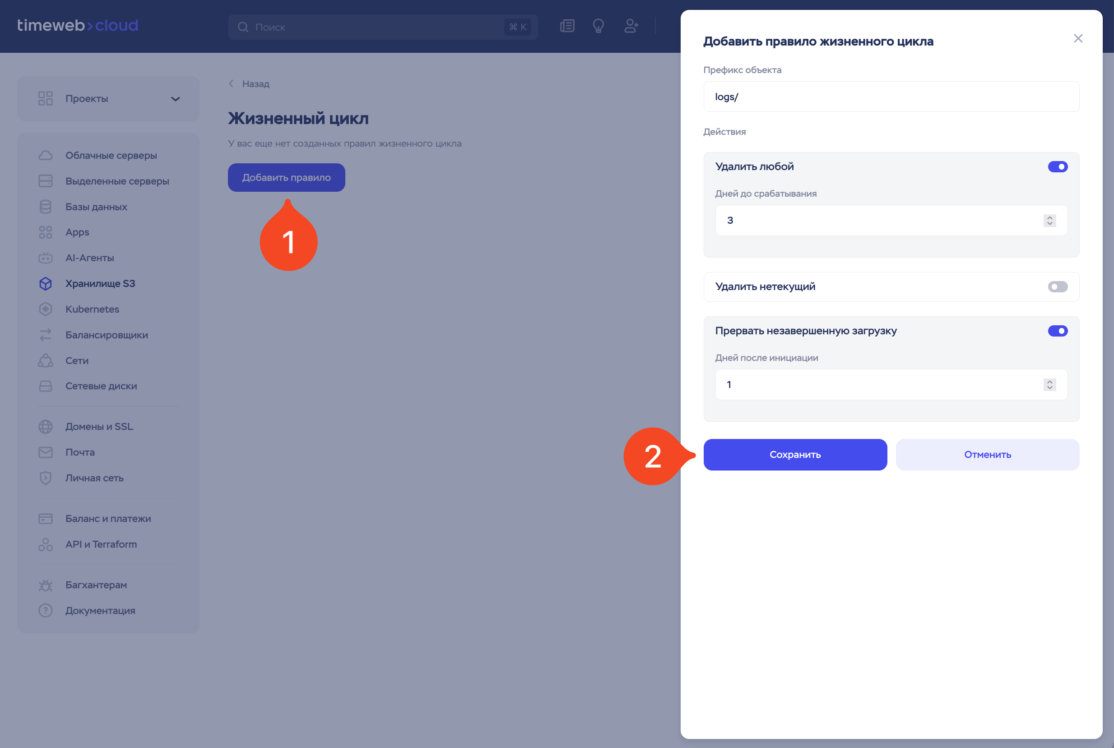Click the Базы данных database icon
The height and width of the screenshot is (748, 1114).
45,207
